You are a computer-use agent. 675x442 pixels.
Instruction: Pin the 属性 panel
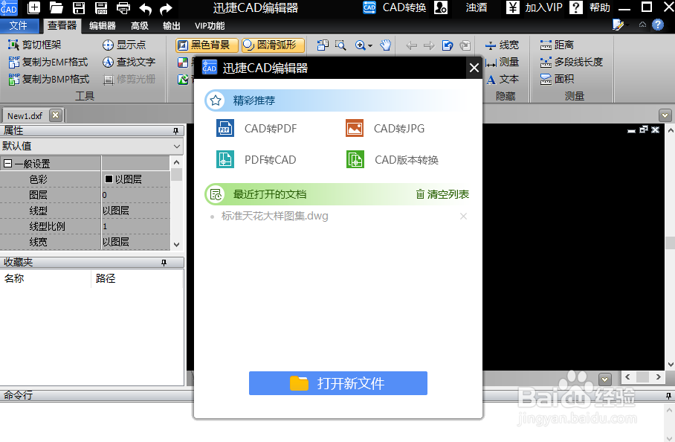coord(175,130)
